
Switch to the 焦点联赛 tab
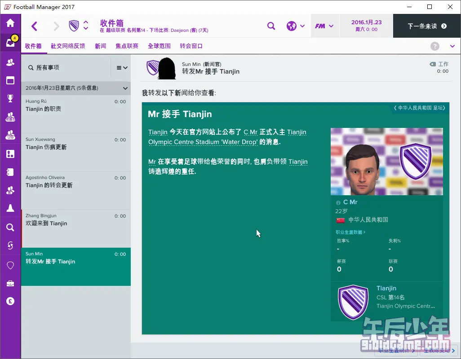point(127,46)
